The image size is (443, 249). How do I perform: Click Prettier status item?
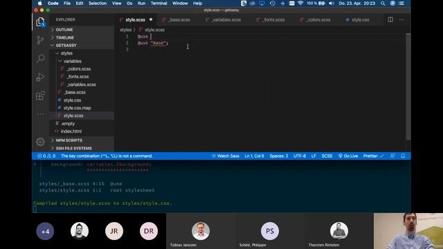[x=373, y=156]
